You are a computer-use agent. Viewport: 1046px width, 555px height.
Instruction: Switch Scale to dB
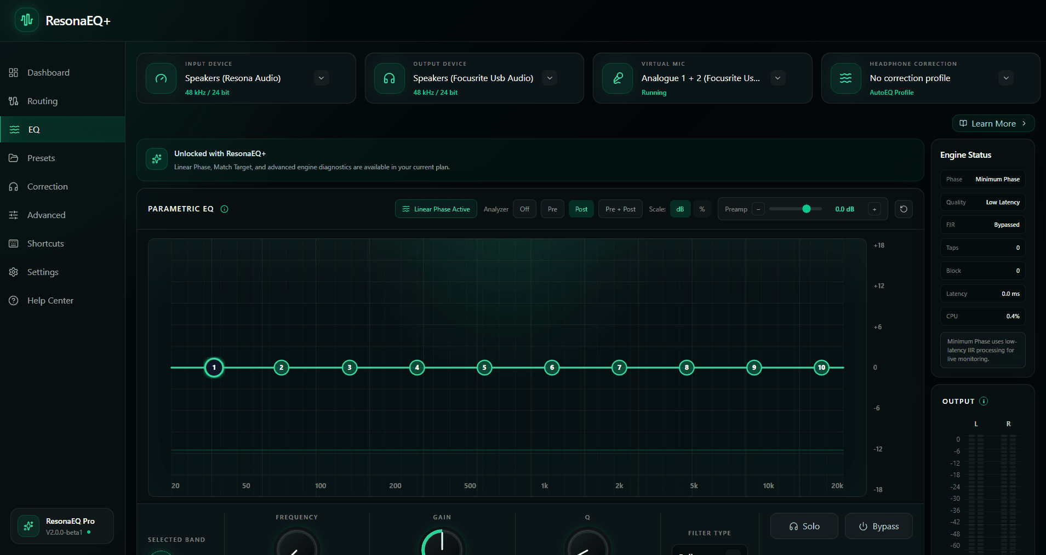coord(680,209)
